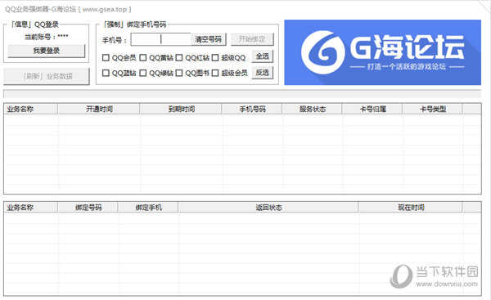The width and height of the screenshot is (491, 300).
Task: Check the QQ黄钻 checkbox
Action: pyautogui.click(x=143, y=57)
